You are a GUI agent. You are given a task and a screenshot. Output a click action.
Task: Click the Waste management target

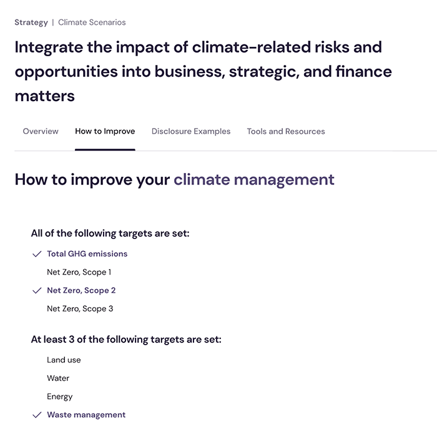tap(86, 415)
